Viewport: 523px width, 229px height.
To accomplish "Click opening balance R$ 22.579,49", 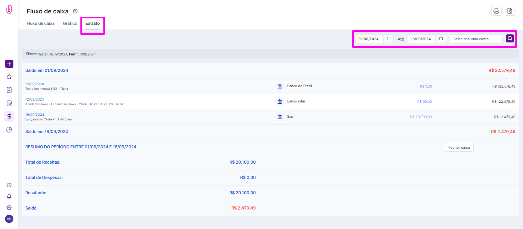I will pyautogui.click(x=502, y=70).
